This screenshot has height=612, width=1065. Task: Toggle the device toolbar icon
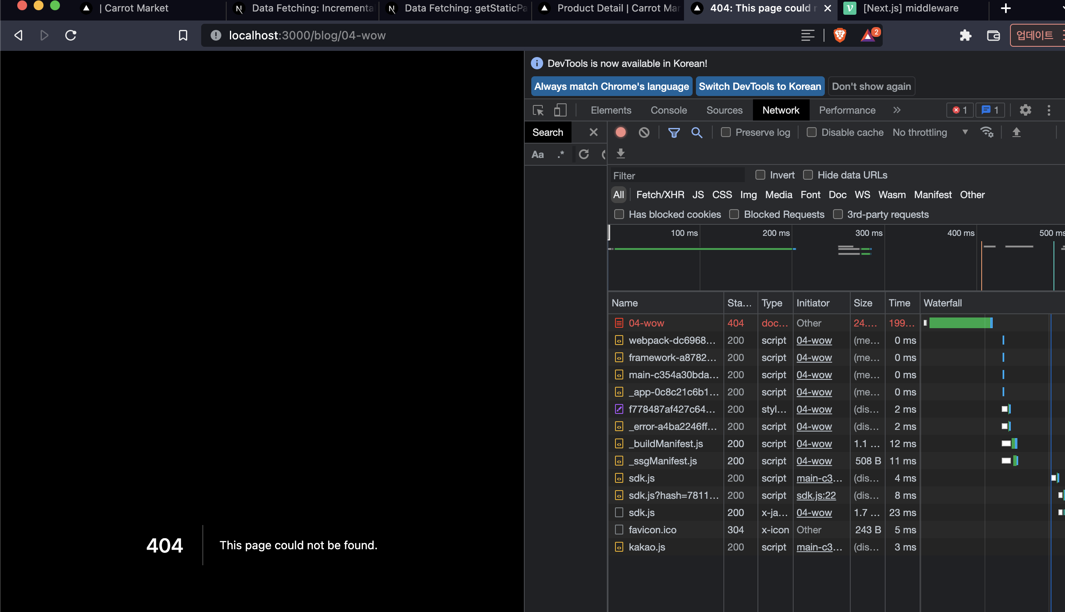(560, 110)
